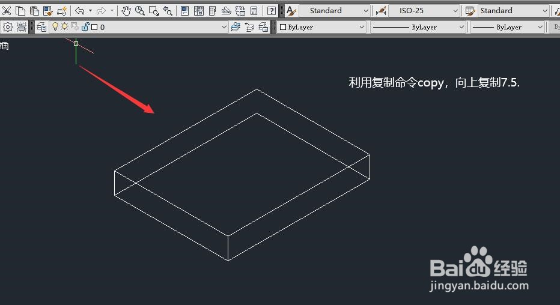Open the ISO-25 dimension style dropdown
The height and width of the screenshot is (305, 560).
coord(424,11)
